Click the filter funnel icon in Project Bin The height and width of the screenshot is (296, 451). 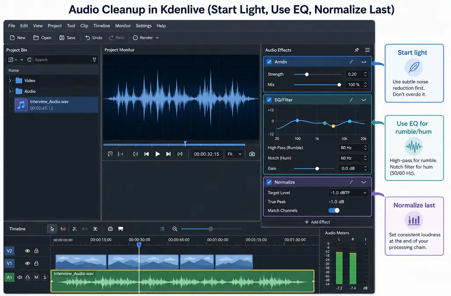click(x=94, y=60)
